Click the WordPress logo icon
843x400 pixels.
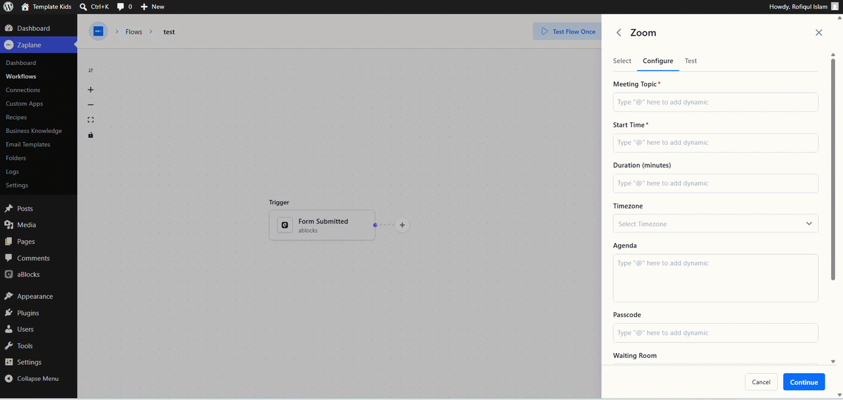point(9,7)
